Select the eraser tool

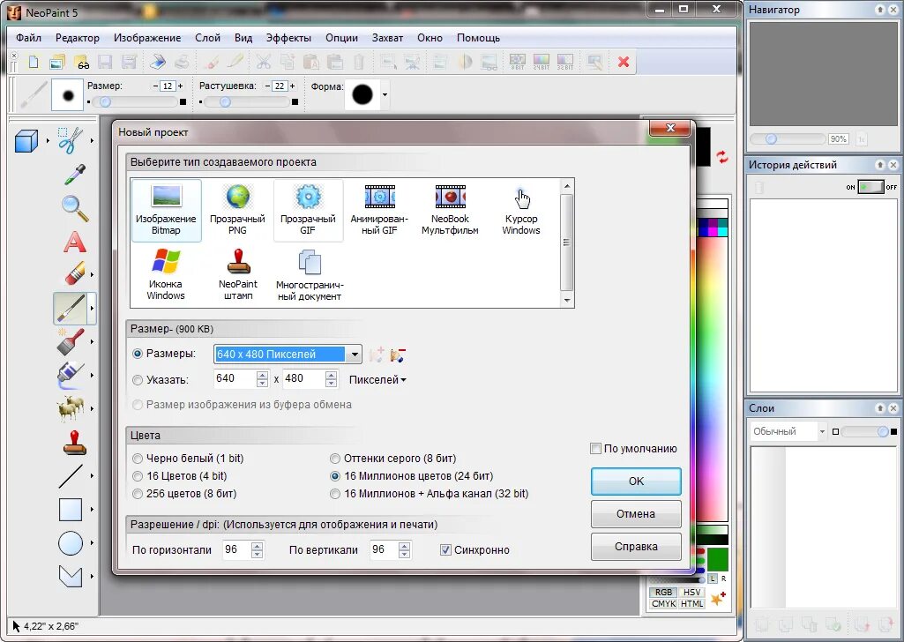(x=75, y=273)
